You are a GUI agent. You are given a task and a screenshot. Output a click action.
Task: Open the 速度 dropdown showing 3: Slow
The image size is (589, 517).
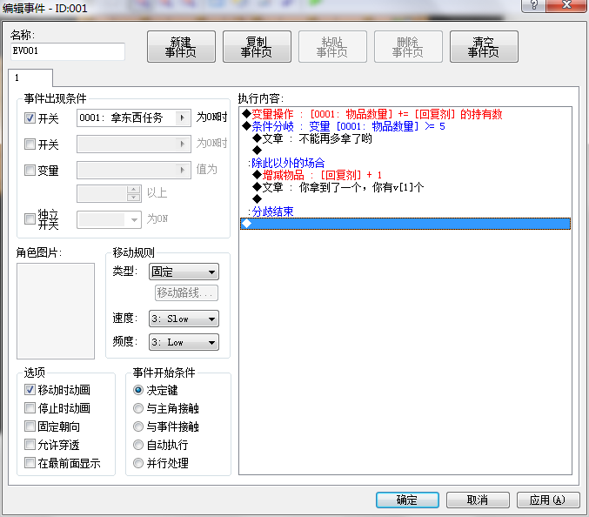click(184, 319)
